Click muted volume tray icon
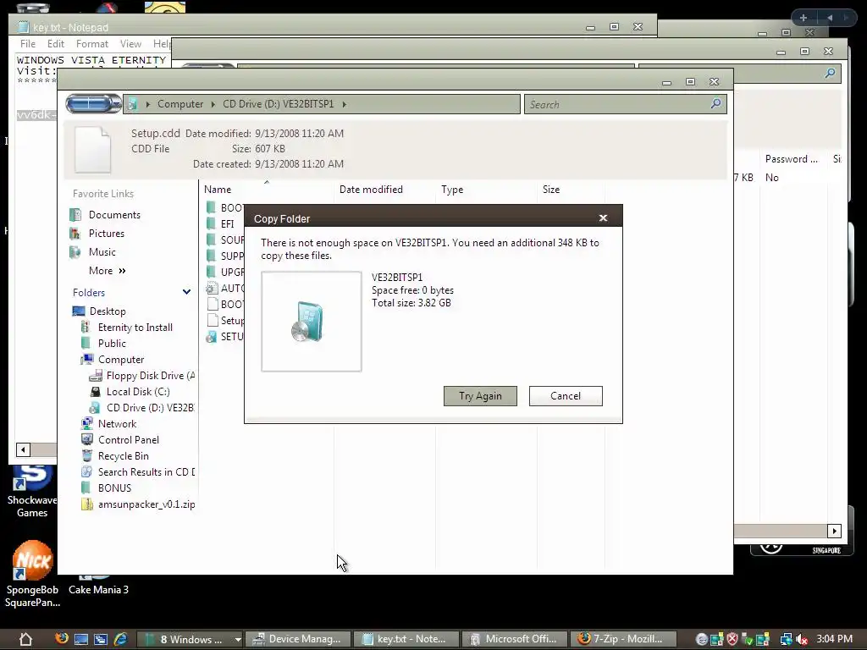867x650 pixels. (803, 640)
